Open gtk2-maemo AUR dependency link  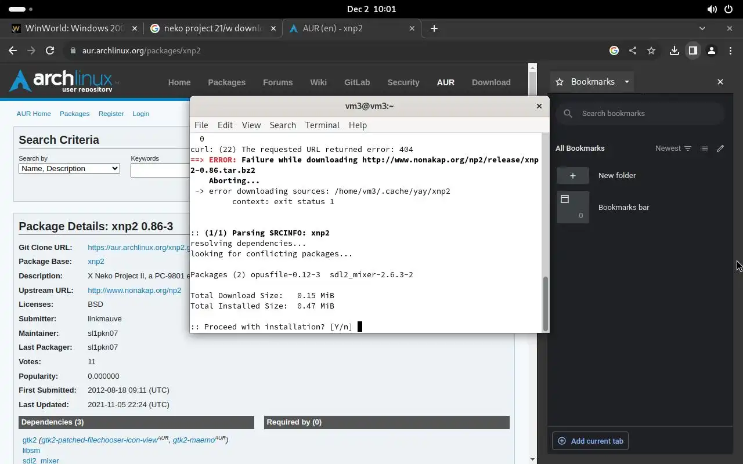click(x=194, y=440)
